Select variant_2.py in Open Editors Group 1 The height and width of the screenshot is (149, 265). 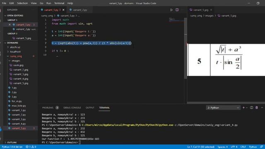coord(23,29)
